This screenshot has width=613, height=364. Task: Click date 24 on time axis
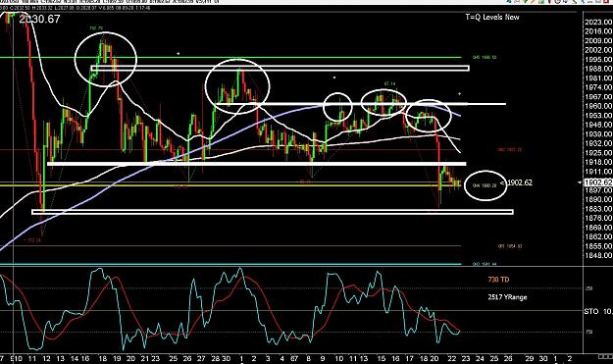(x=480, y=358)
